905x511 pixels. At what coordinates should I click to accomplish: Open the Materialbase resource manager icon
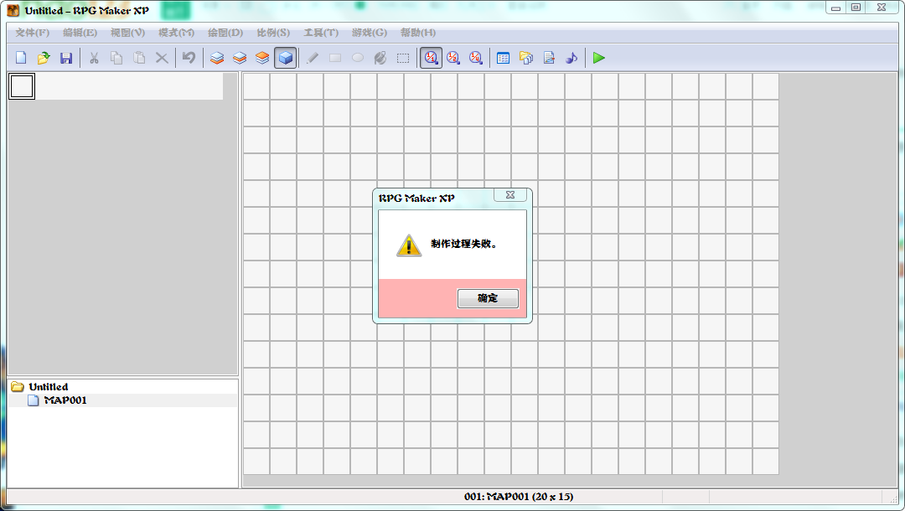(525, 58)
